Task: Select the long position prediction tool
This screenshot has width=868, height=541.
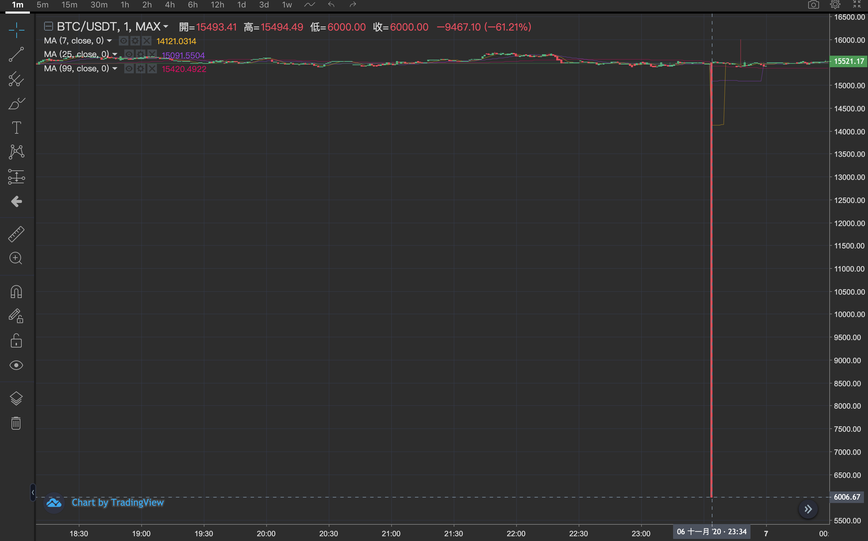Action: pyautogui.click(x=16, y=177)
